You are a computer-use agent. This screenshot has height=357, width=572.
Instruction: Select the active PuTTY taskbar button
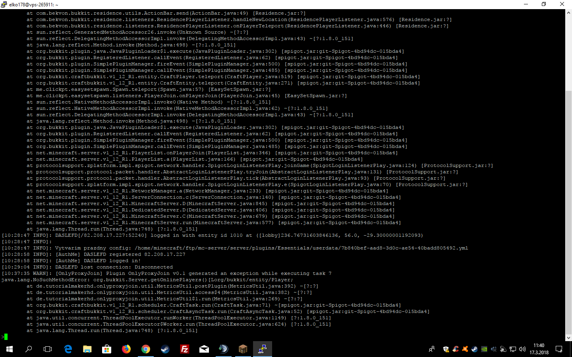click(262, 349)
